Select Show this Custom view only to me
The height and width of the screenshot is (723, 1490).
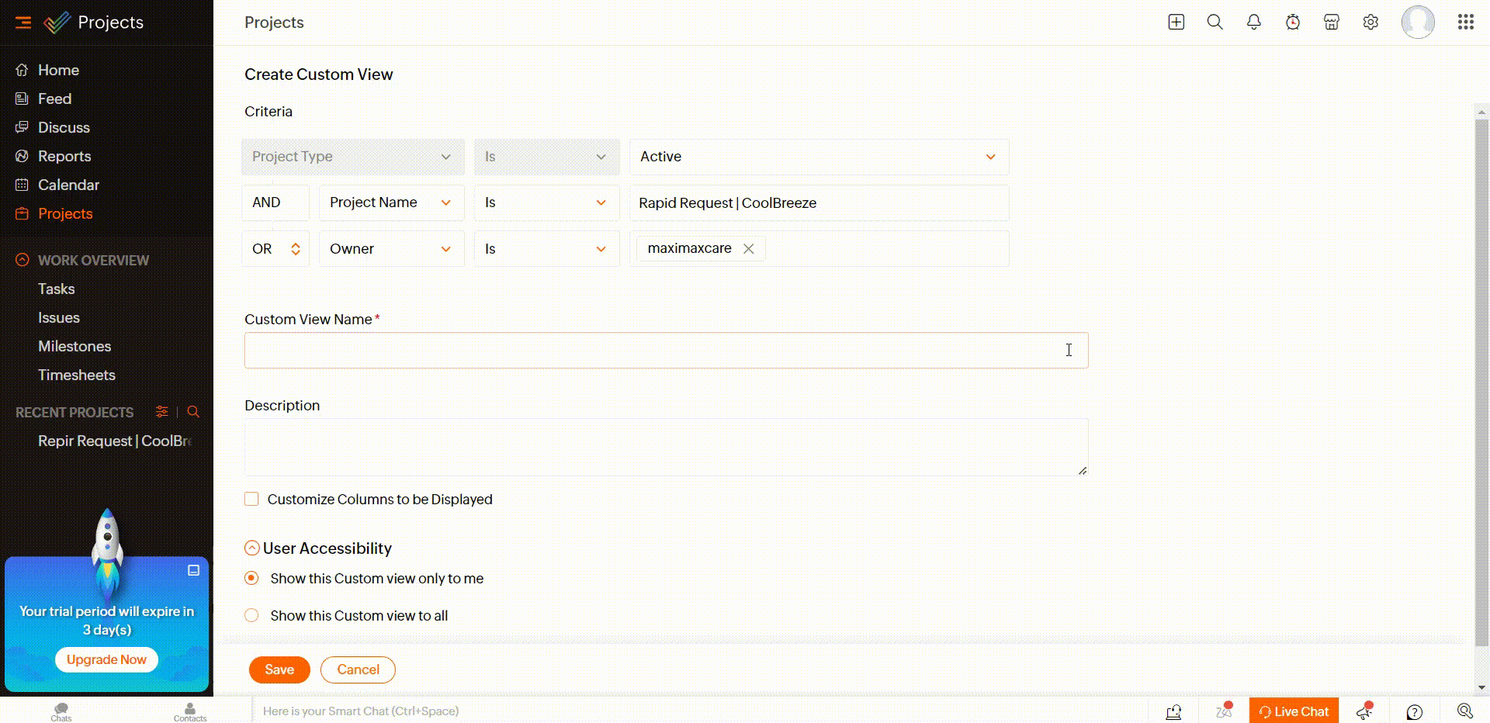(x=251, y=578)
